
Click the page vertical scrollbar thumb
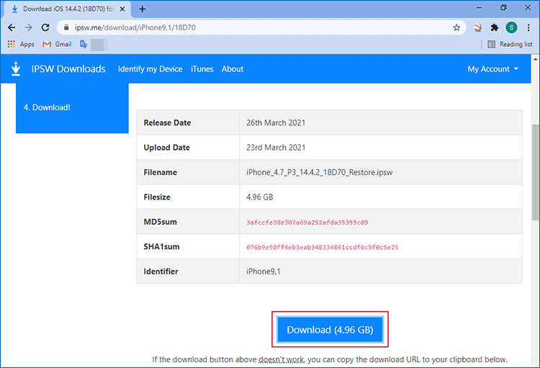(x=535, y=172)
